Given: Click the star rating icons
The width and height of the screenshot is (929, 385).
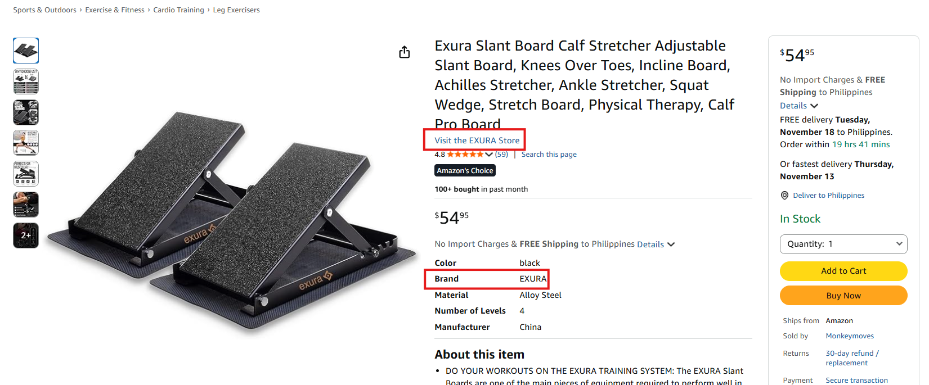Looking at the screenshot, I should pyautogui.click(x=465, y=155).
